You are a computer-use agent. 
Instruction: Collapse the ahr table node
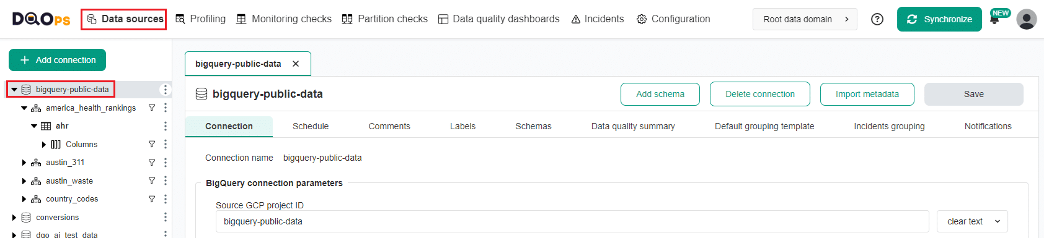[x=34, y=126]
